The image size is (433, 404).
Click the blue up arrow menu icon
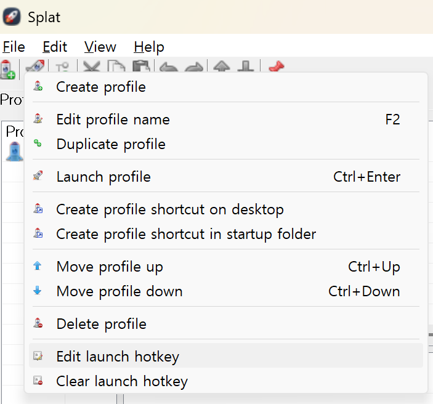tap(38, 265)
